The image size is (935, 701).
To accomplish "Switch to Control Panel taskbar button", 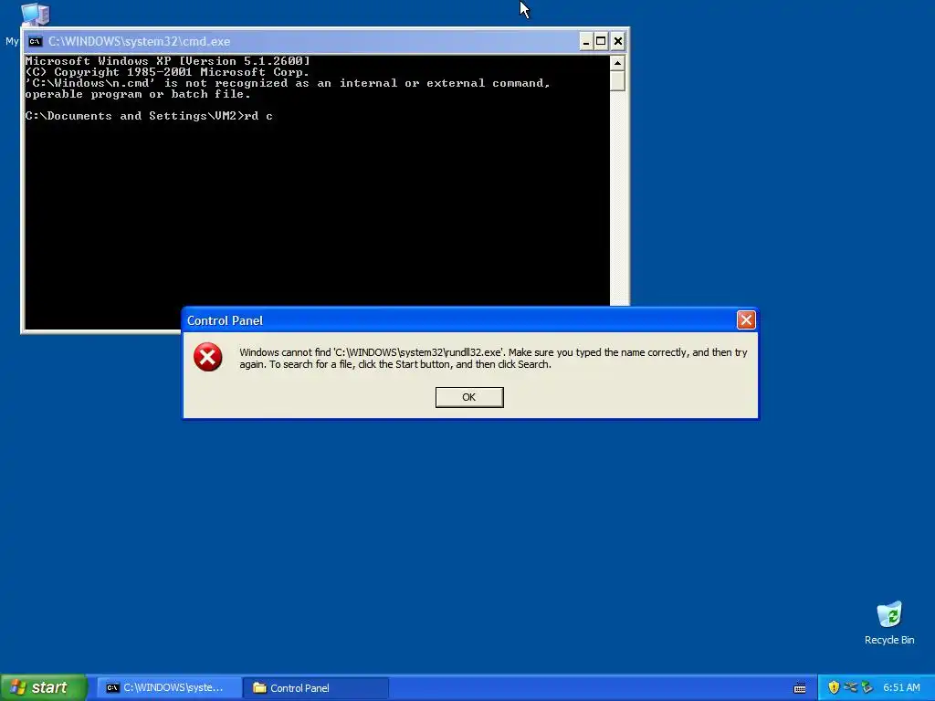I will pyautogui.click(x=316, y=688).
